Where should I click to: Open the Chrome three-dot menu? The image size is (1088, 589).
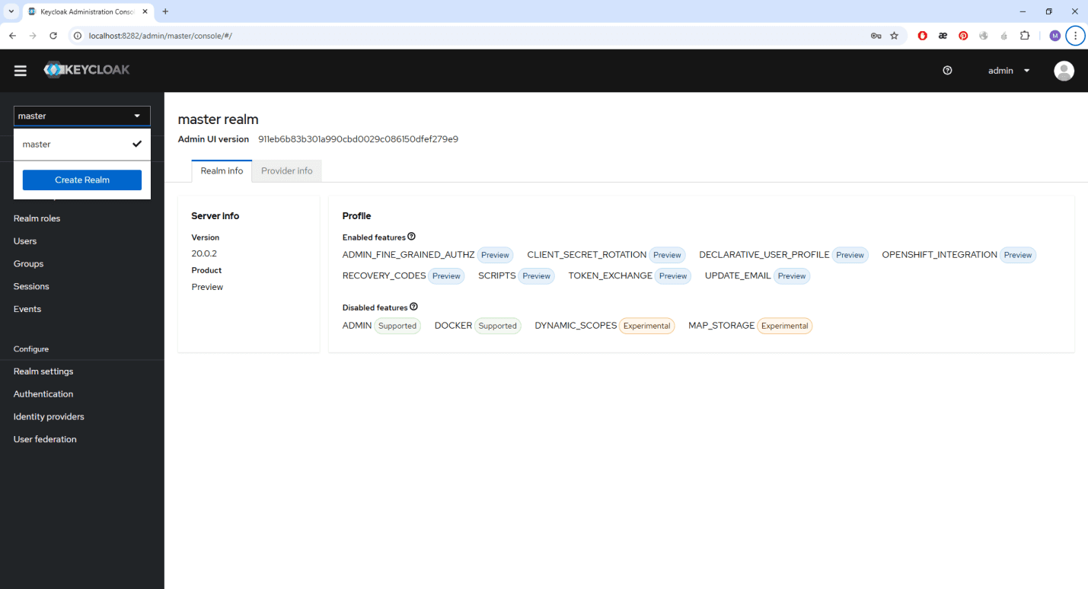1075,36
